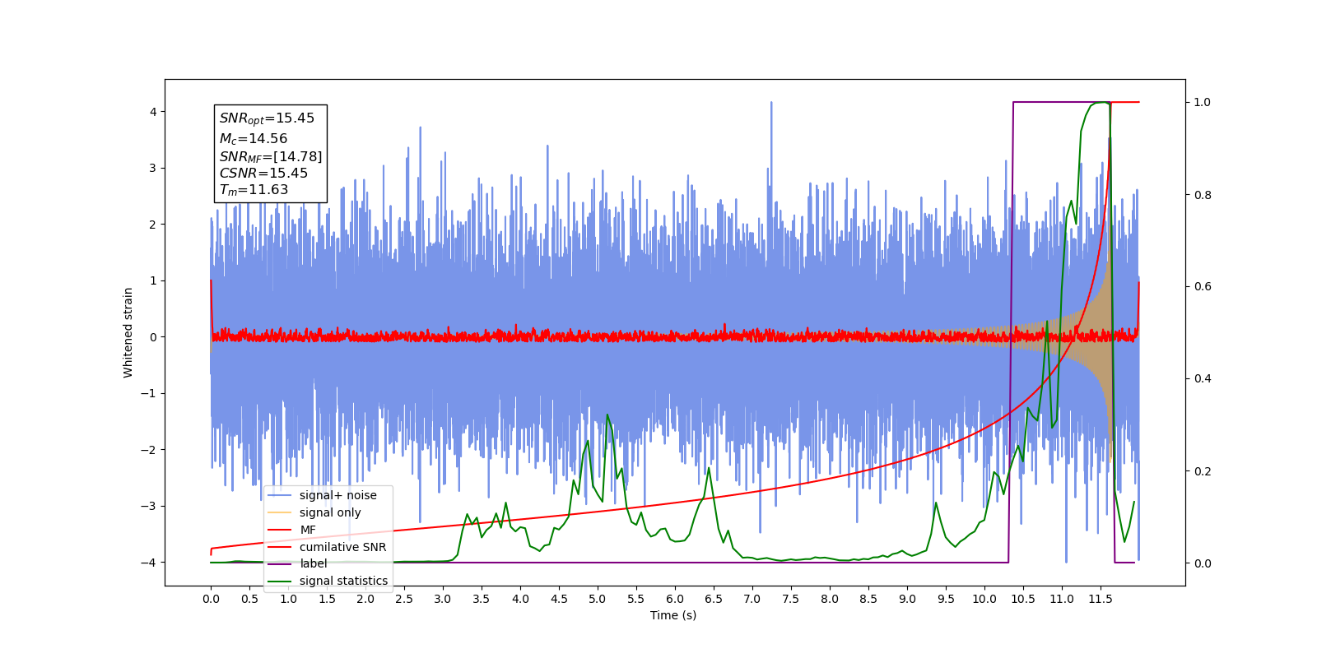Click the 0.6 tick on right y-axis
The image size is (1317, 658).
[x=1203, y=287]
